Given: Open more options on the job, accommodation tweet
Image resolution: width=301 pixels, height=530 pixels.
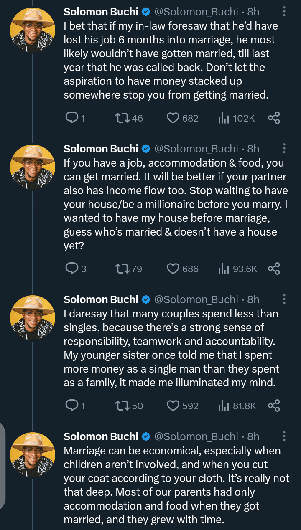Looking at the screenshot, I should coord(284,148).
